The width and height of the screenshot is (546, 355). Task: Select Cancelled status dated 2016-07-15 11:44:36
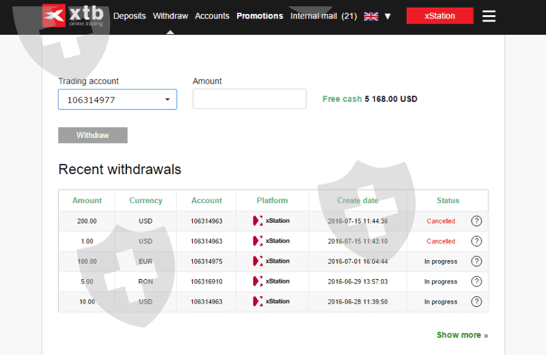click(441, 221)
